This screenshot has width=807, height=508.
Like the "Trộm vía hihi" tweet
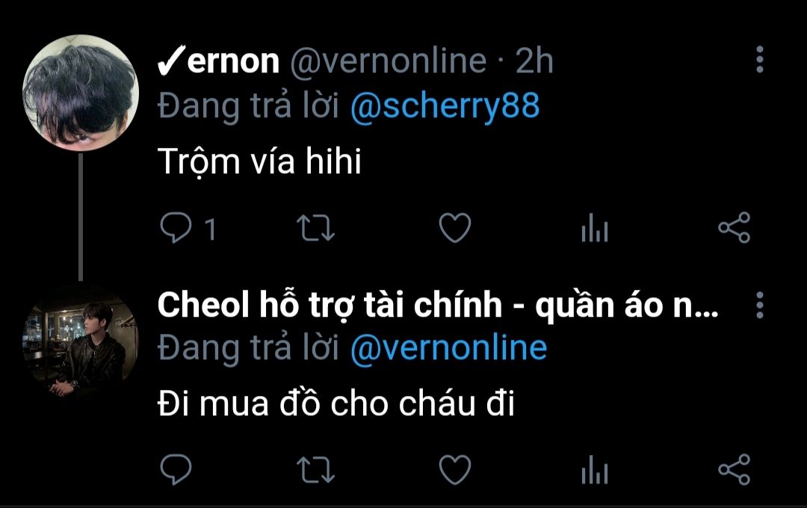click(455, 228)
